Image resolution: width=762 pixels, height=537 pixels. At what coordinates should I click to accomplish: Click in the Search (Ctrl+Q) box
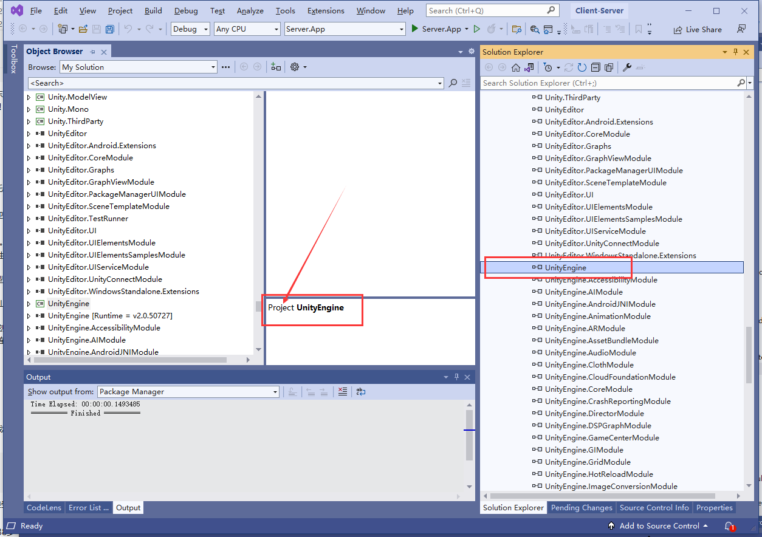[492, 10]
